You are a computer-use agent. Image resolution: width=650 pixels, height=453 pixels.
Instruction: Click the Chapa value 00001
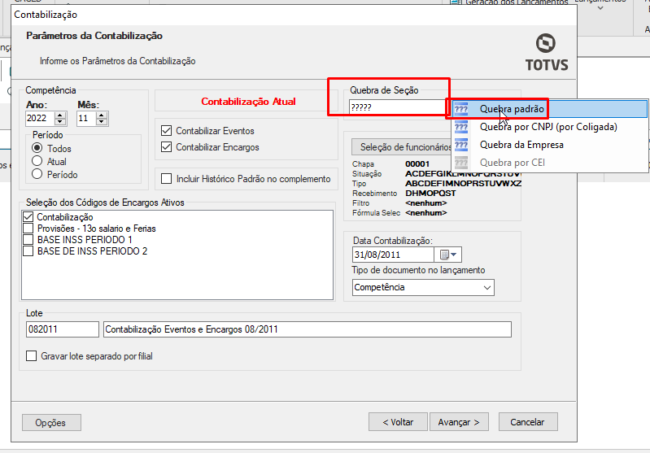417,163
